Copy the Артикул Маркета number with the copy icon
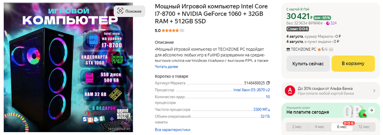Viewport: 383px width, 135px height. (268, 83)
